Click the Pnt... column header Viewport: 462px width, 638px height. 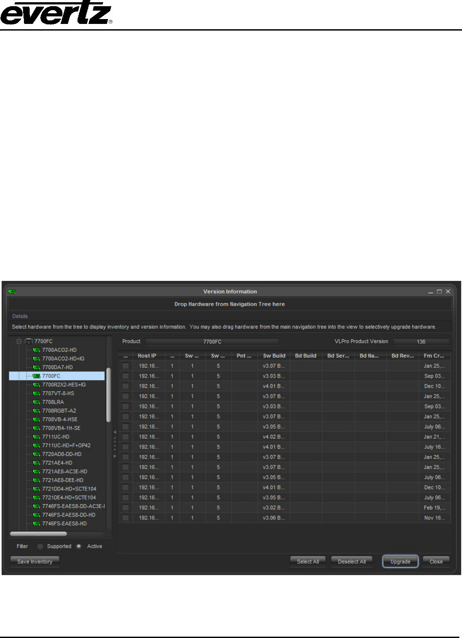[245, 356]
